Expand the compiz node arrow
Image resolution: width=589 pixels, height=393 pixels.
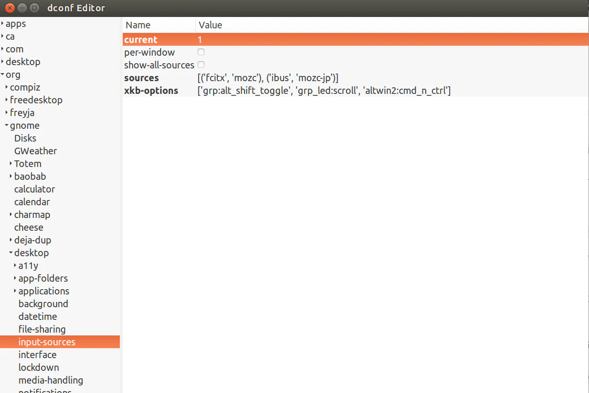[7, 87]
